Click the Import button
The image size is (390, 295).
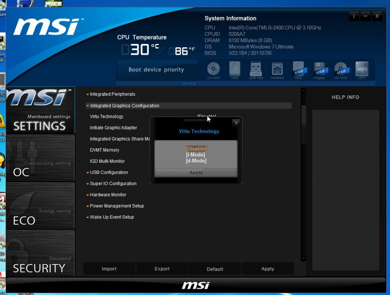point(109,269)
